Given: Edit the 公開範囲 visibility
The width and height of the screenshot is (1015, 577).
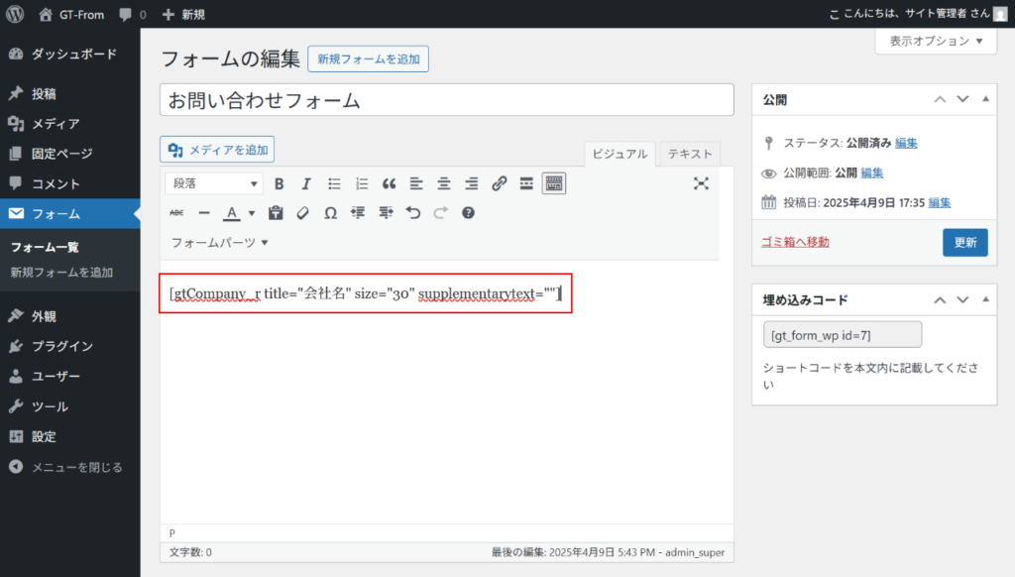Looking at the screenshot, I should [x=871, y=173].
